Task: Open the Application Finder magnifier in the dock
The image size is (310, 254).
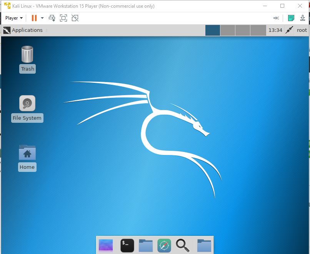Action: [x=182, y=244]
